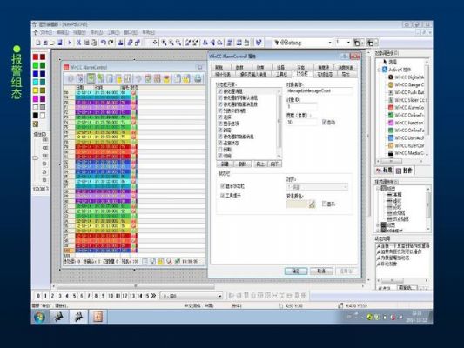Open the font size dropdown
Image resolution: width=464 pixels, height=348 pixels.
click(348, 43)
